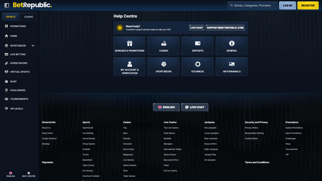Switch to the Casino tab
The width and height of the screenshot is (322, 181).
(29, 17)
